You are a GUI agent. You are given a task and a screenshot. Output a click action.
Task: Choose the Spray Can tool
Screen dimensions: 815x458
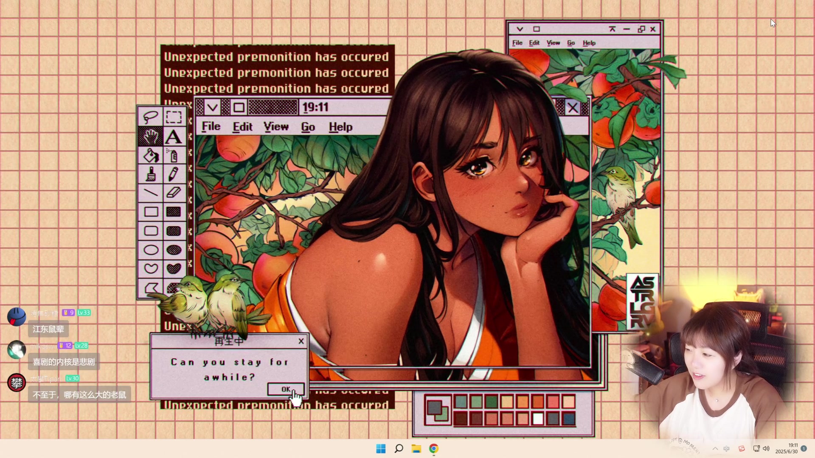(174, 156)
